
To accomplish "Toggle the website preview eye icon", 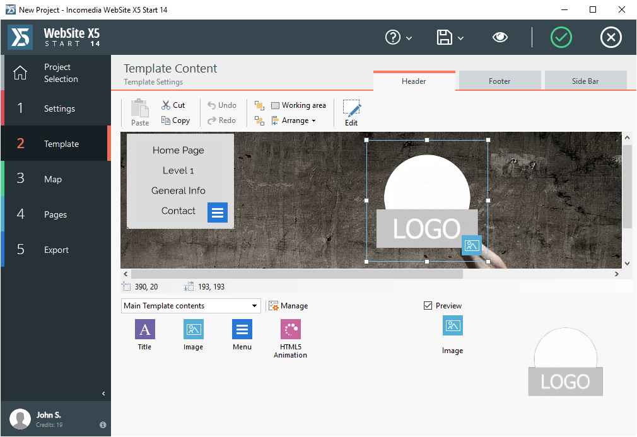I will pyautogui.click(x=500, y=38).
